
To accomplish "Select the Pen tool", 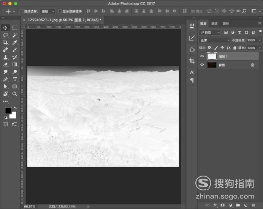I will [x=5, y=79].
